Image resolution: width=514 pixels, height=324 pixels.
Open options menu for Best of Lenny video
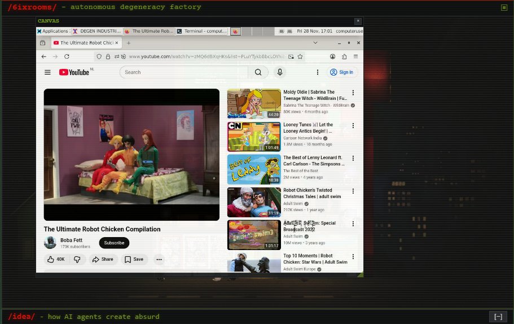(x=353, y=159)
